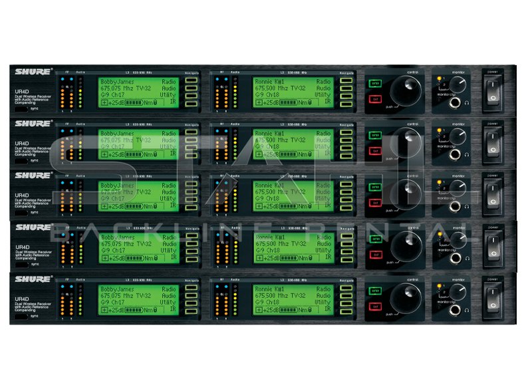This screenshot has height=377, width=528.
Task: Select Utility navigate button beside bottom Ronnie K#1 display
Action: click(346, 303)
